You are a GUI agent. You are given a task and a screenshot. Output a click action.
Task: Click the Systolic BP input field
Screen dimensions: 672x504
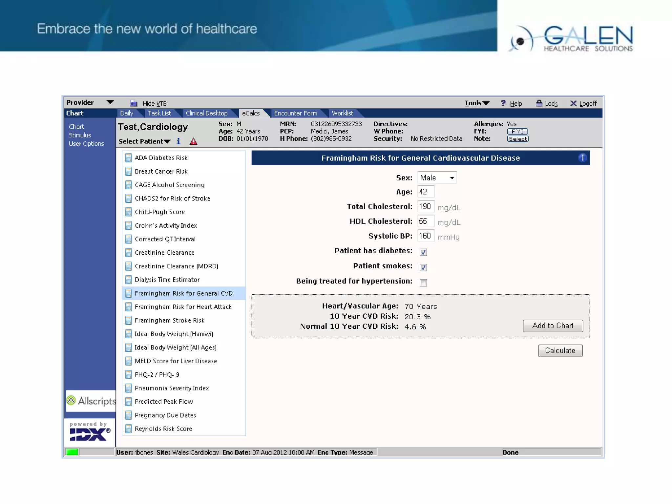pos(426,236)
